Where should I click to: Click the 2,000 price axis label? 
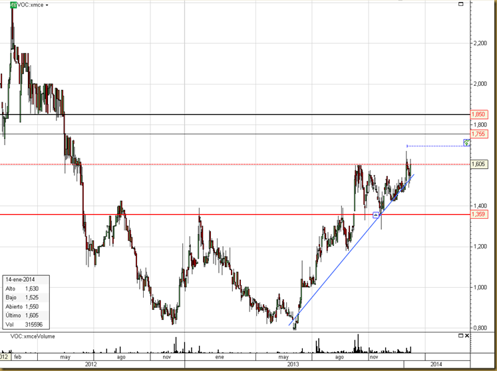480,84
